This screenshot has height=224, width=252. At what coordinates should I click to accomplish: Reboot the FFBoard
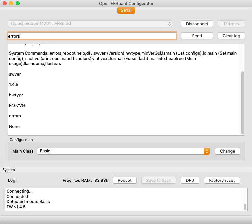point(125,180)
